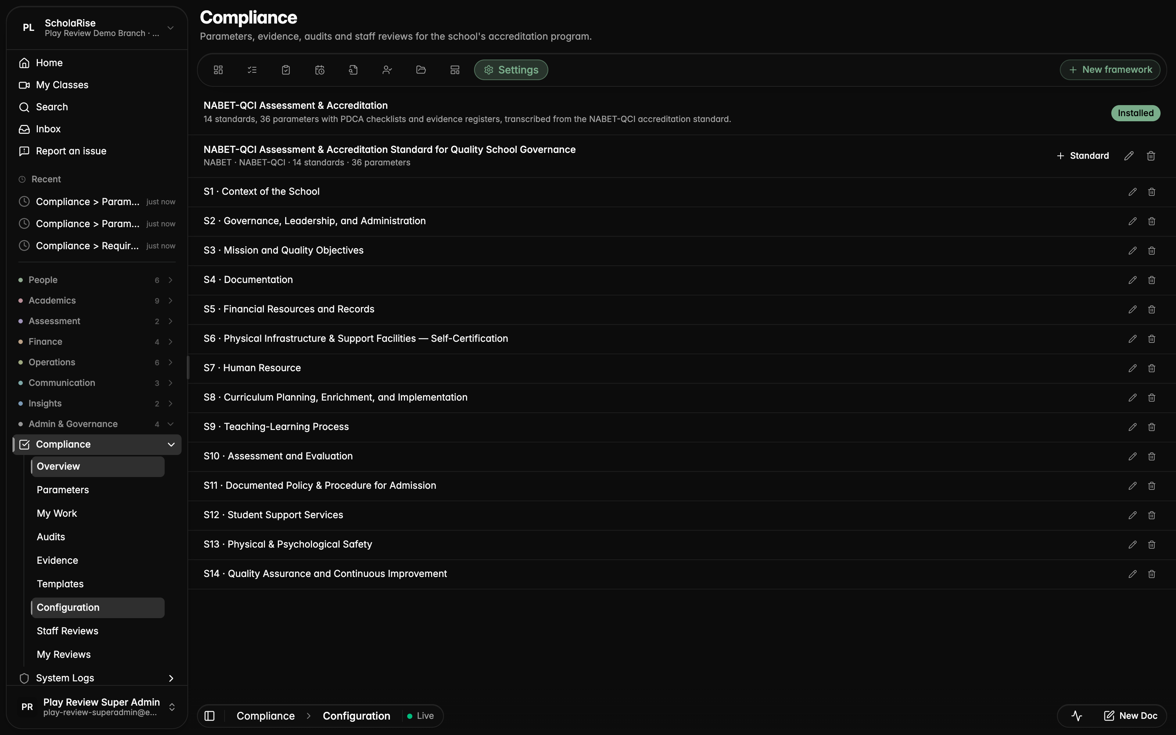Open the calendar-clock tab icon
Viewport: 1176px width, 735px height.
(319, 70)
